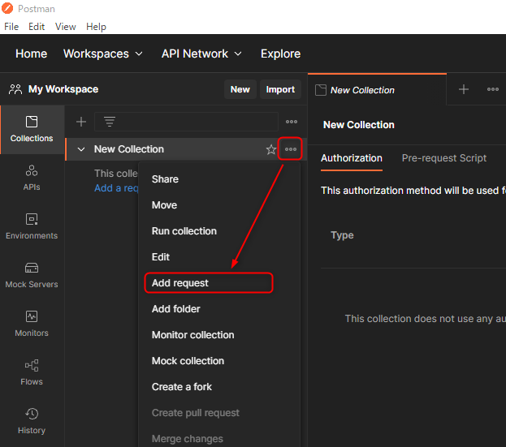Image resolution: width=506 pixels, height=447 pixels.
Task: Select Mock collection from the menu
Action: pyautogui.click(x=188, y=361)
